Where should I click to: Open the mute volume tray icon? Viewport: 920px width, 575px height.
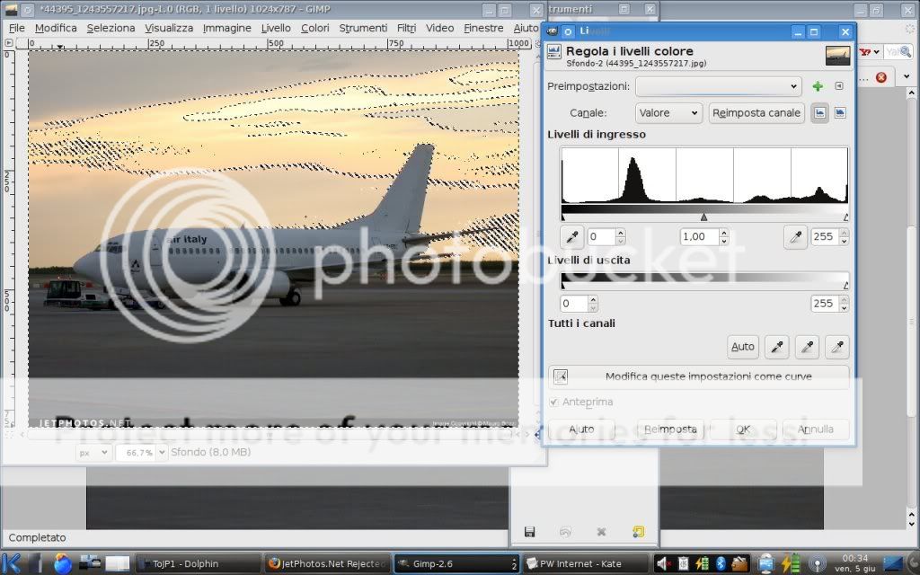pos(663,564)
